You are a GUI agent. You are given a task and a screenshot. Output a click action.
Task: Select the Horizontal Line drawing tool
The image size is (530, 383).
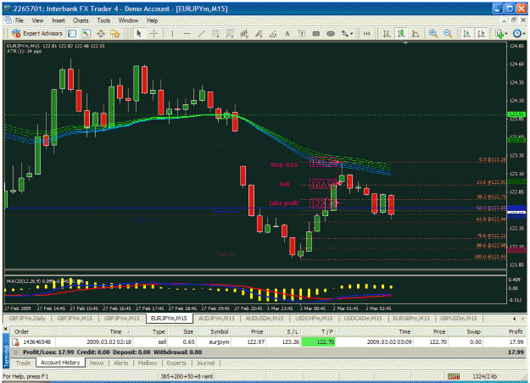[x=187, y=33]
